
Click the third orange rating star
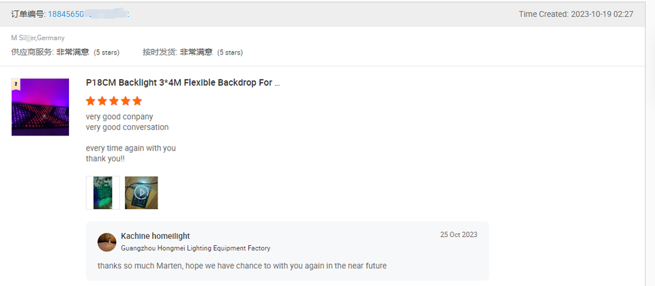click(x=114, y=101)
